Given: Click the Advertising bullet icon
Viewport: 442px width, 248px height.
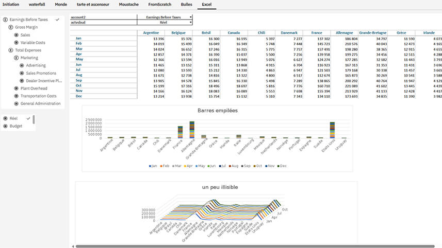Looking at the screenshot, I should point(22,65).
